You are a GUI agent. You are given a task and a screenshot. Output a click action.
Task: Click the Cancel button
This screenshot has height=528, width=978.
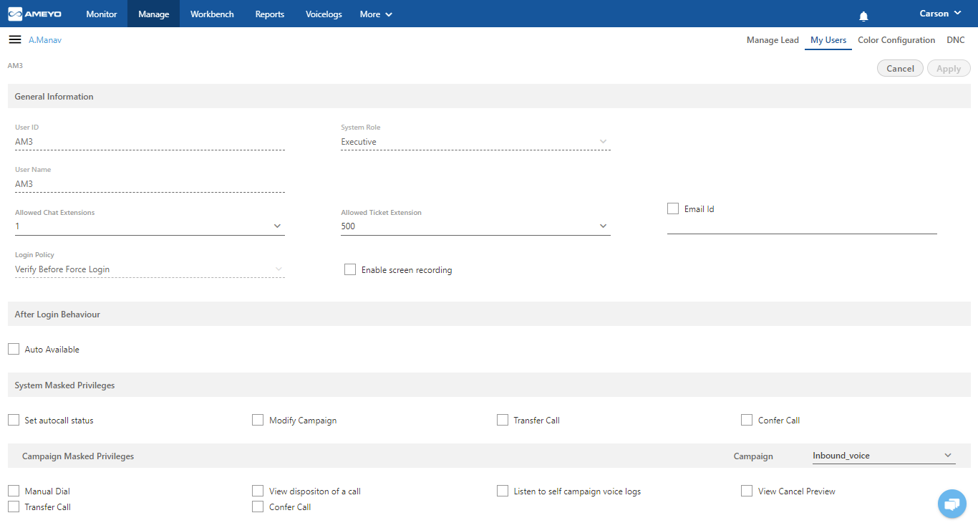[x=900, y=68]
